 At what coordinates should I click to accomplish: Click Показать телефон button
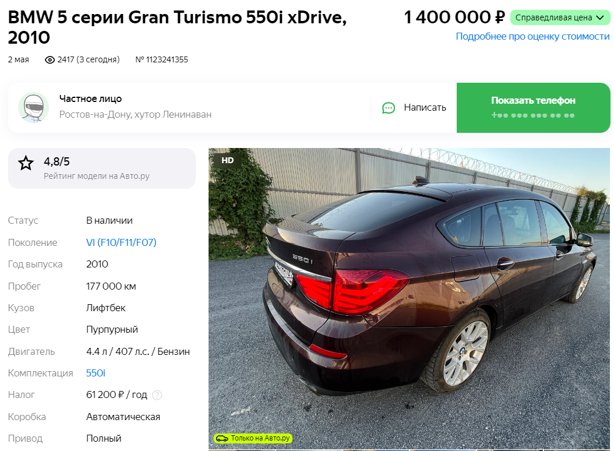click(534, 108)
